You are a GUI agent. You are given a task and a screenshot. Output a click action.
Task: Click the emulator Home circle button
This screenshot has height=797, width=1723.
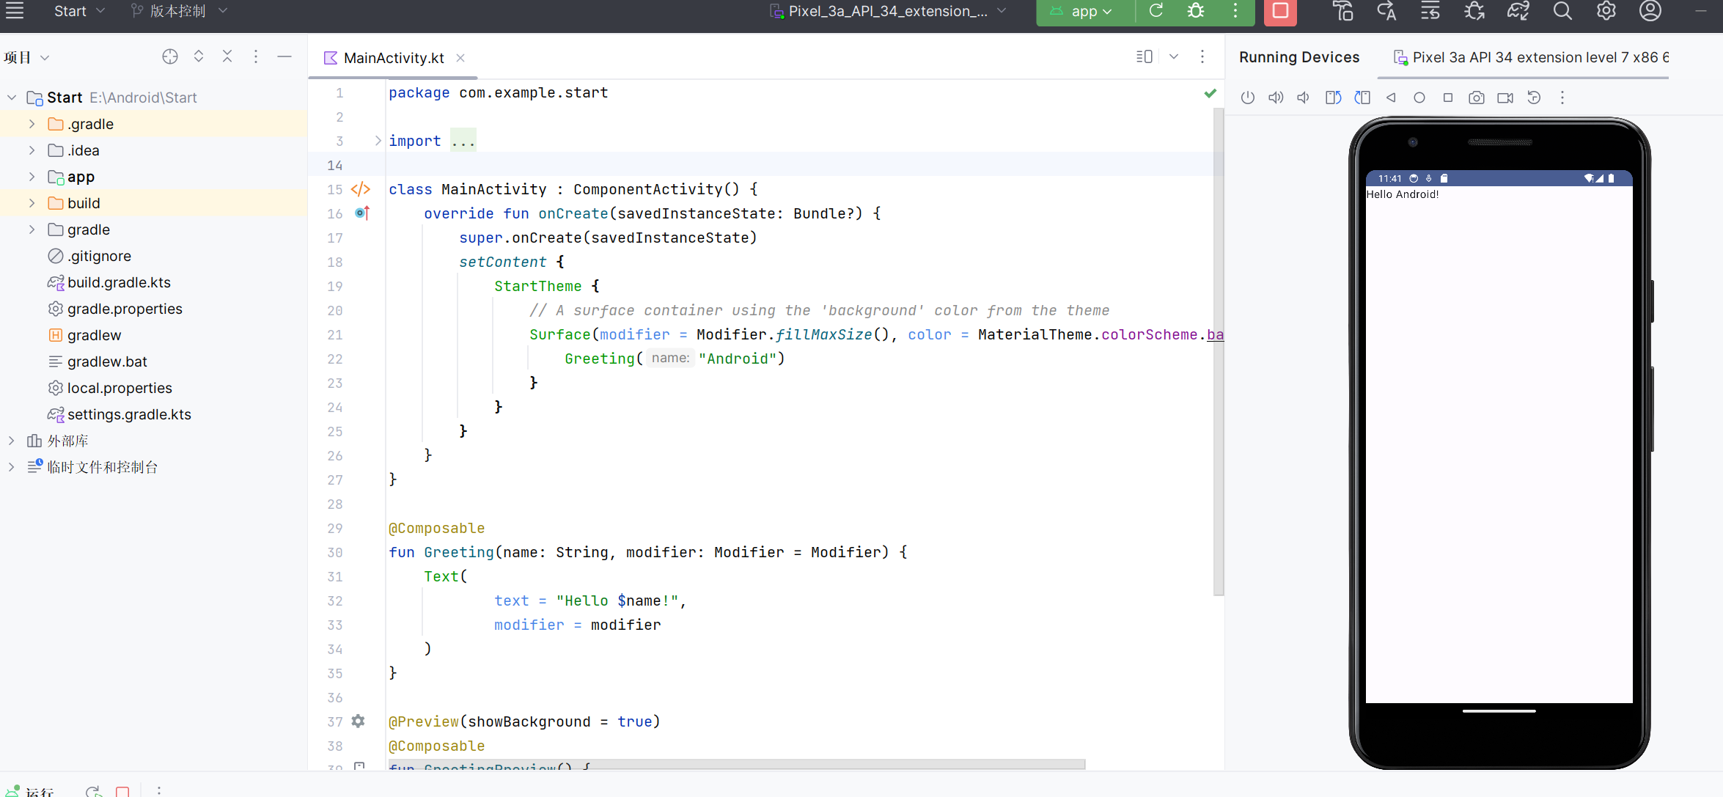pos(1419,98)
